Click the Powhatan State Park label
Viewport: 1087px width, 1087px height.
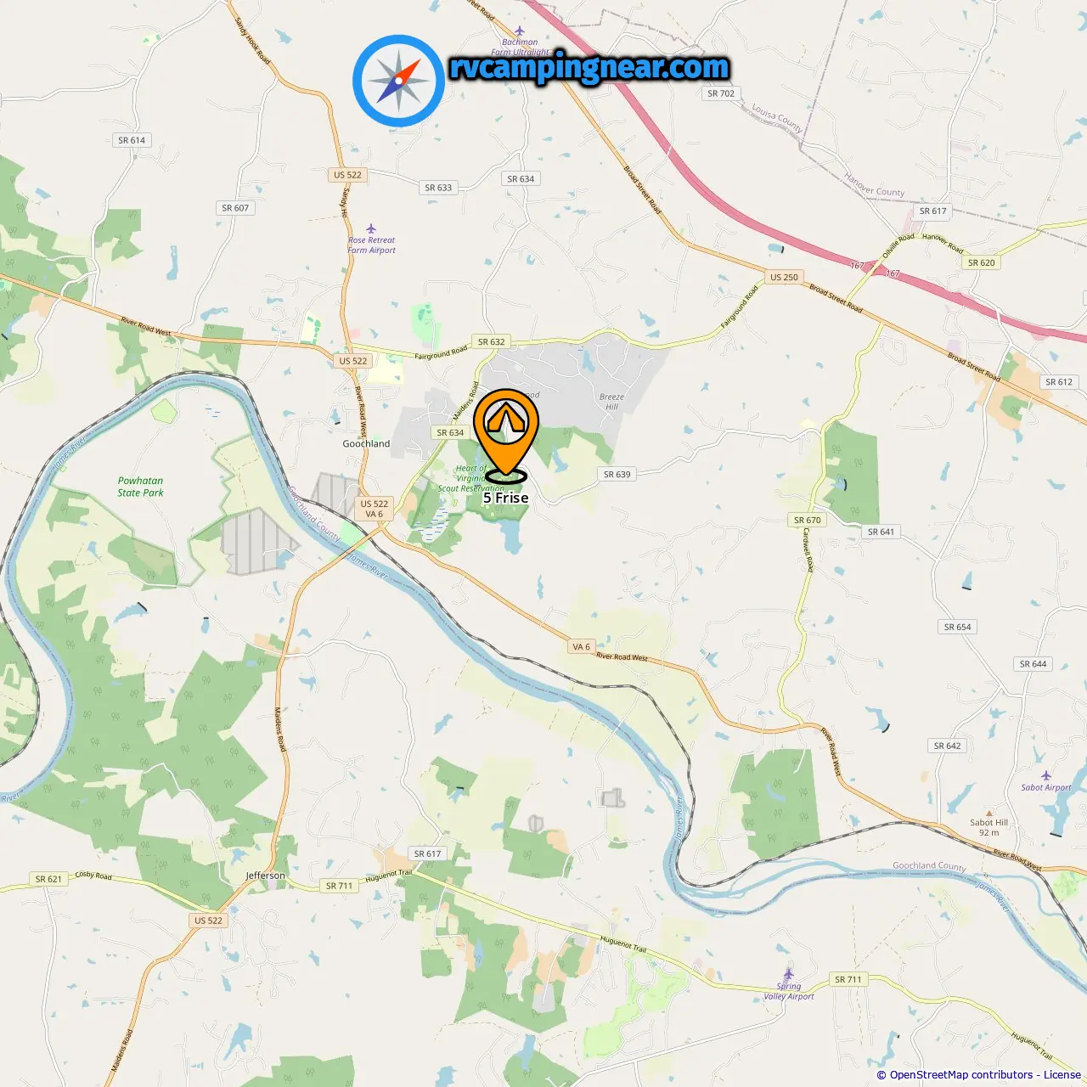point(140,487)
